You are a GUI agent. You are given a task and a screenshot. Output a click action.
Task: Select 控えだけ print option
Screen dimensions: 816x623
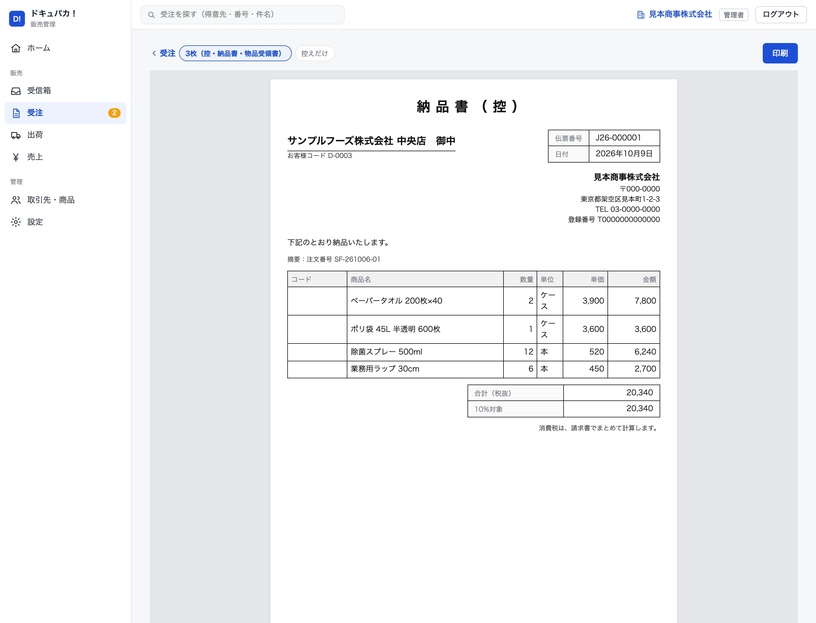[315, 54]
